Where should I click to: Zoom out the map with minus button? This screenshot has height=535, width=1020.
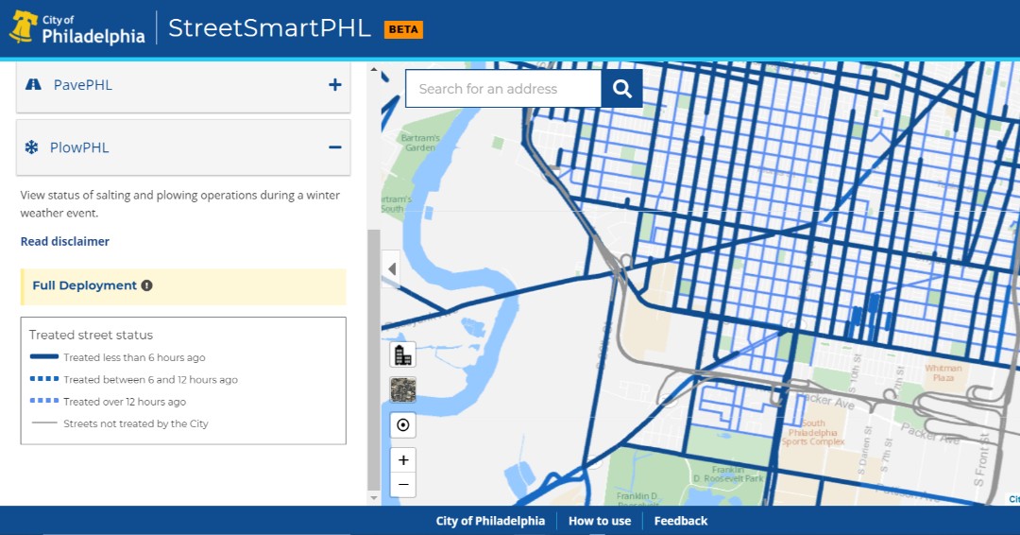402,485
